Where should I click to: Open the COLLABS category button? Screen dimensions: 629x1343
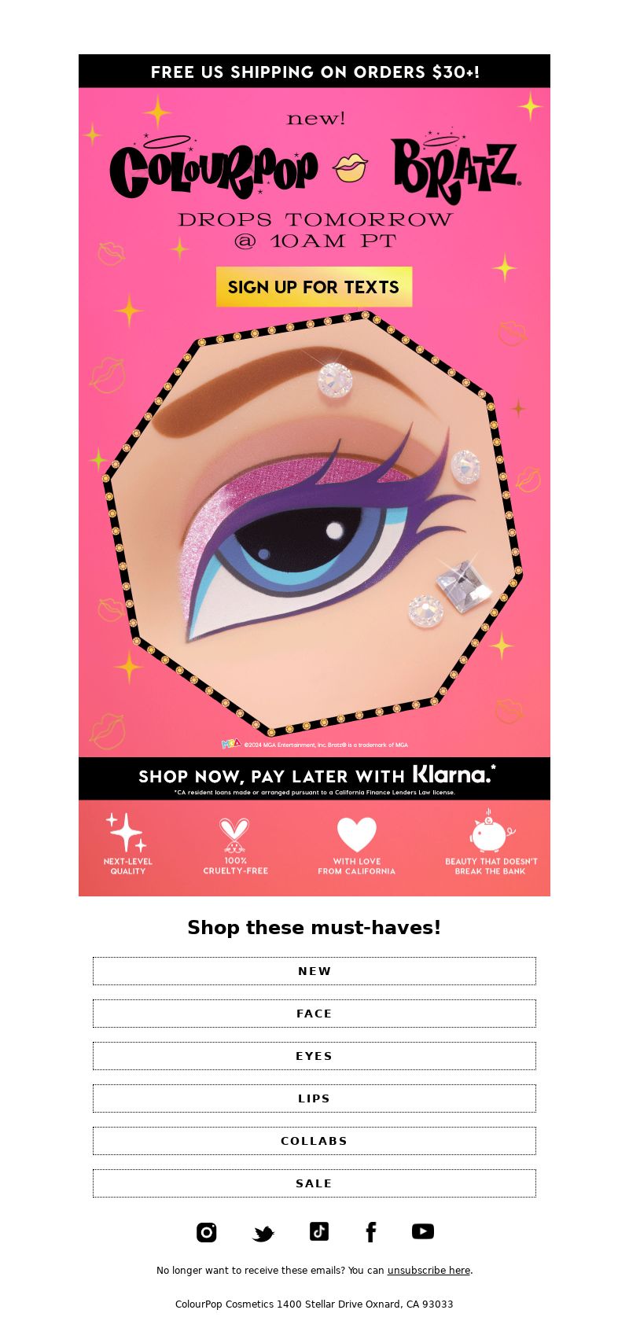tap(314, 1141)
